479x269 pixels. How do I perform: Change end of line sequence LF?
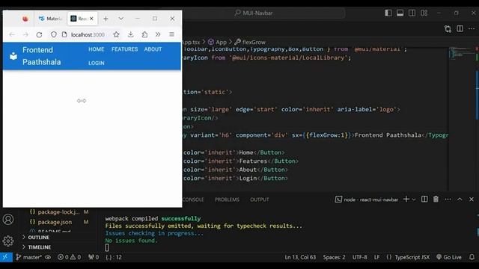(x=377, y=257)
